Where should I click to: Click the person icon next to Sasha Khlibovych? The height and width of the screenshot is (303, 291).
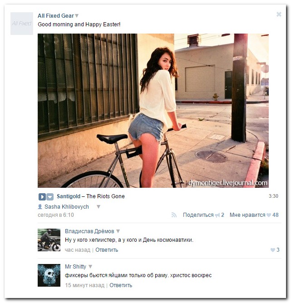(40, 206)
